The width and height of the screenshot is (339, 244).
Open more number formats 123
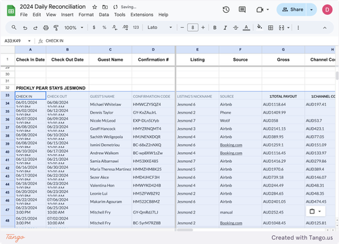point(136,28)
